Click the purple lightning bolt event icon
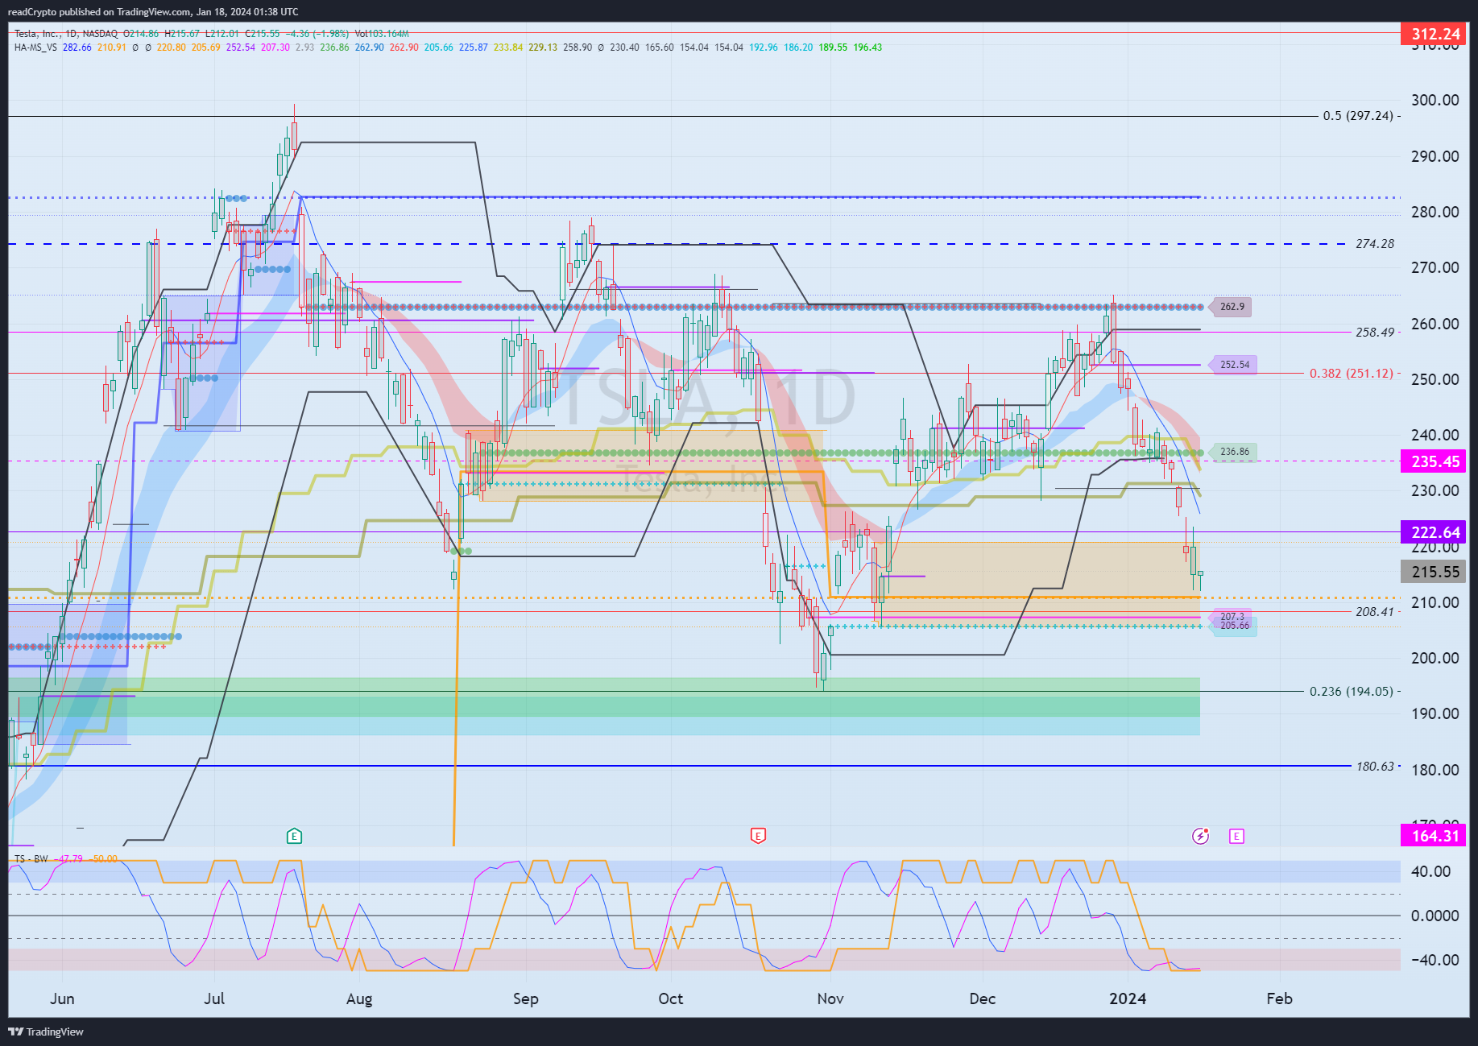Image resolution: width=1478 pixels, height=1046 pixels. click(1200, 836)
